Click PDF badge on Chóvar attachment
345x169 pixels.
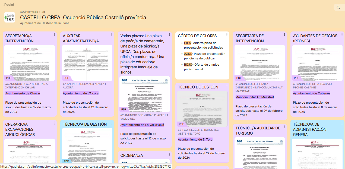pyautogui.click(x=9, y=78)
